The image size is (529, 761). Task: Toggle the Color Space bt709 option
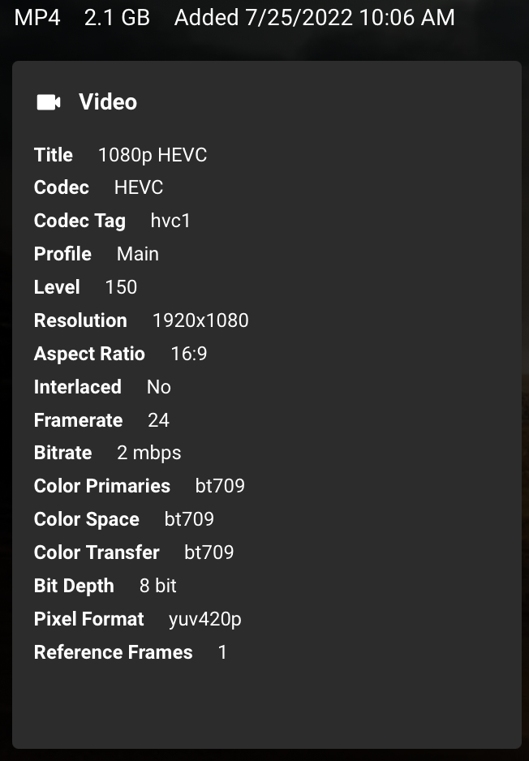[x=189, y=519]
